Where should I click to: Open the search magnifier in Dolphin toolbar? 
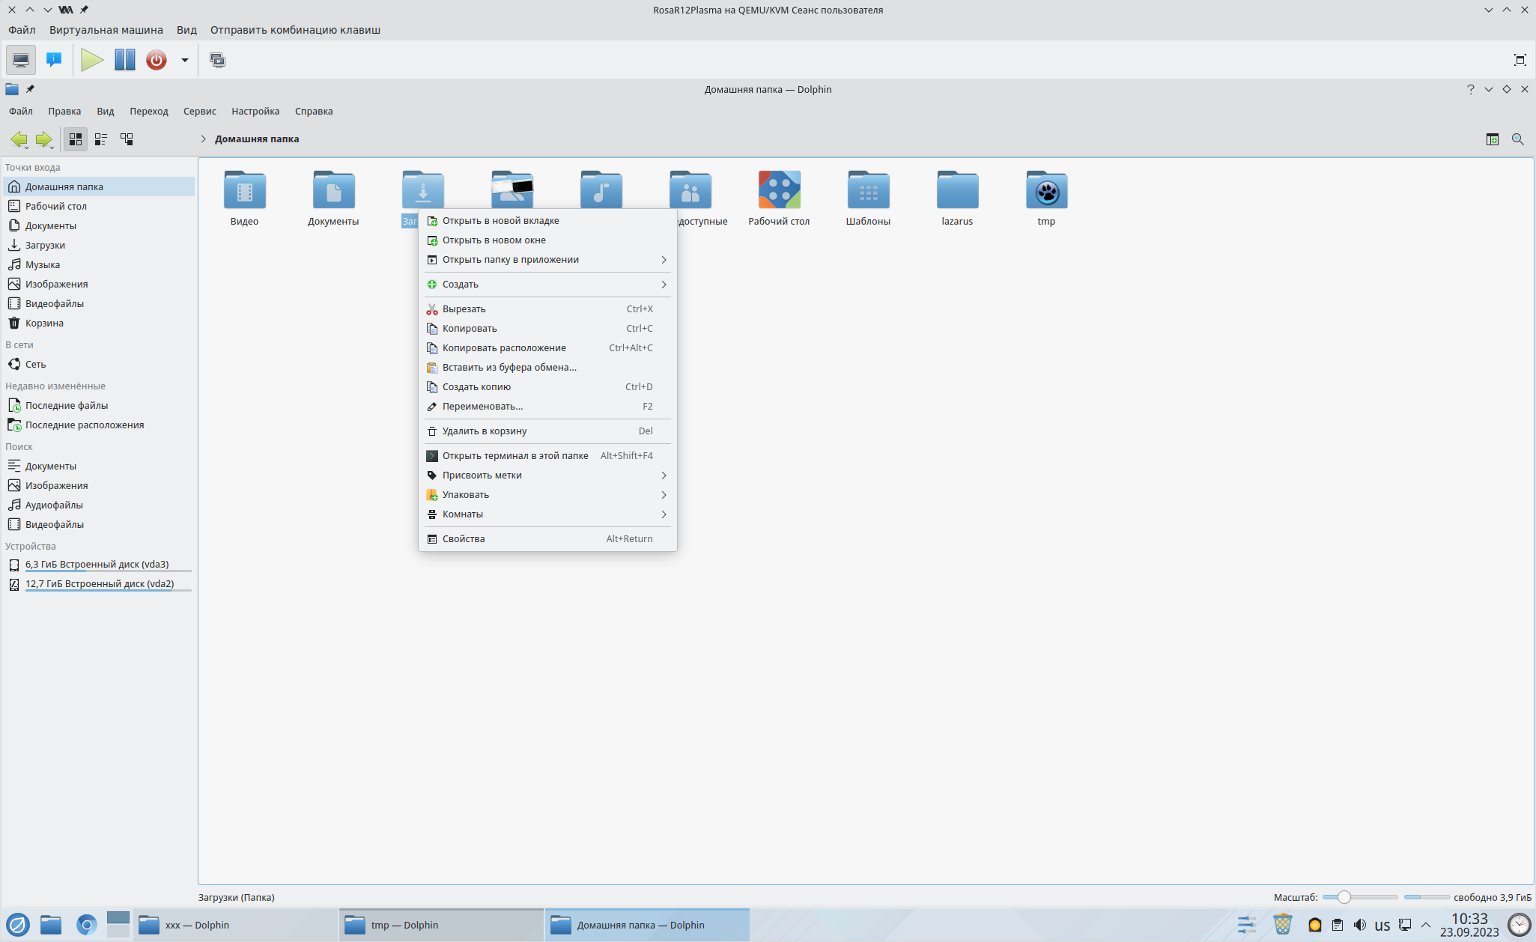click(1517, 139)
